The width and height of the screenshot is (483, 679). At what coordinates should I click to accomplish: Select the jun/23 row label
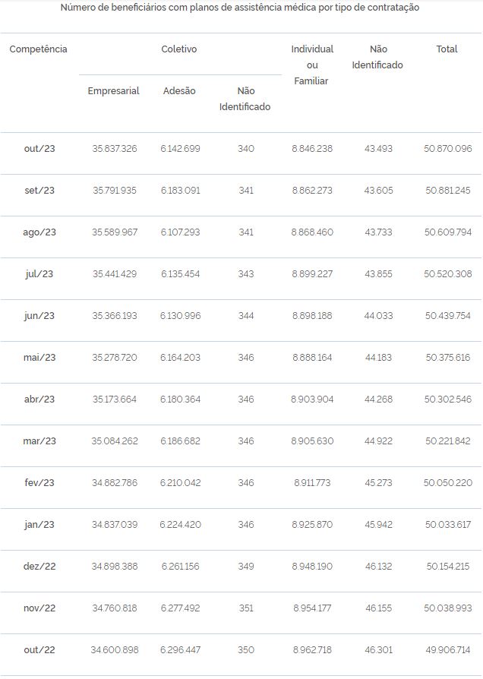[x=39, y=316]
